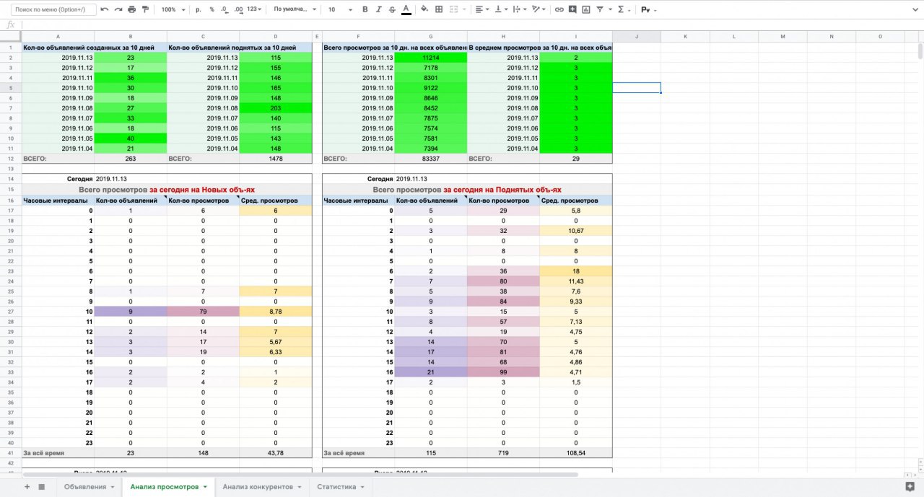This screenshot has height=497, width=924.
Task: Click the Redo arrow icon
Action: pos(118,9)
